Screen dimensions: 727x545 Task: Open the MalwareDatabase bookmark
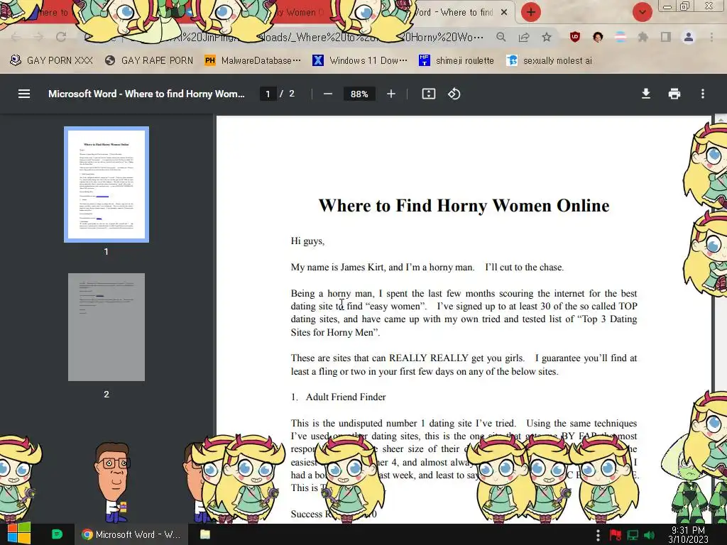(x=253, y=60)
